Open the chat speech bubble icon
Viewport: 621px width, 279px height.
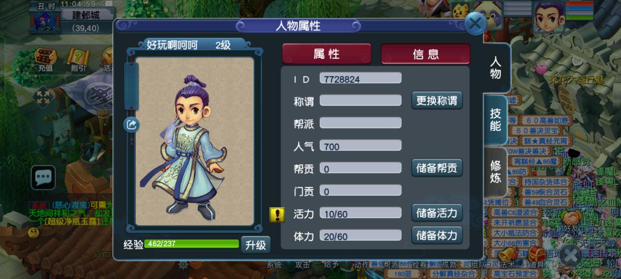[43, 178]
